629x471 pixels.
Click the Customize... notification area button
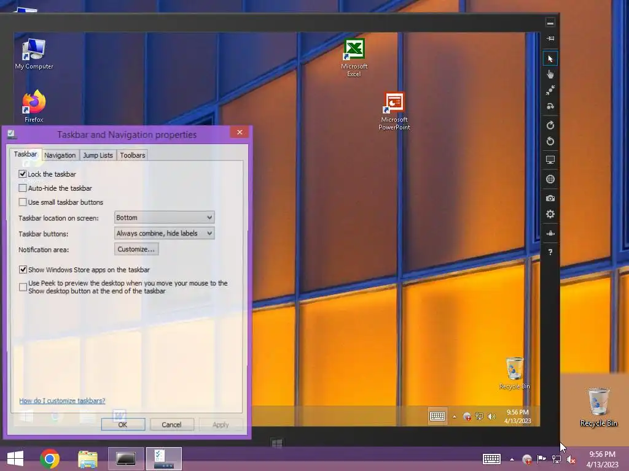pyautogui.click(x=136, y=249)
